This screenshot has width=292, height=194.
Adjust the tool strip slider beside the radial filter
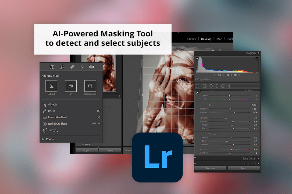[243, 86]
